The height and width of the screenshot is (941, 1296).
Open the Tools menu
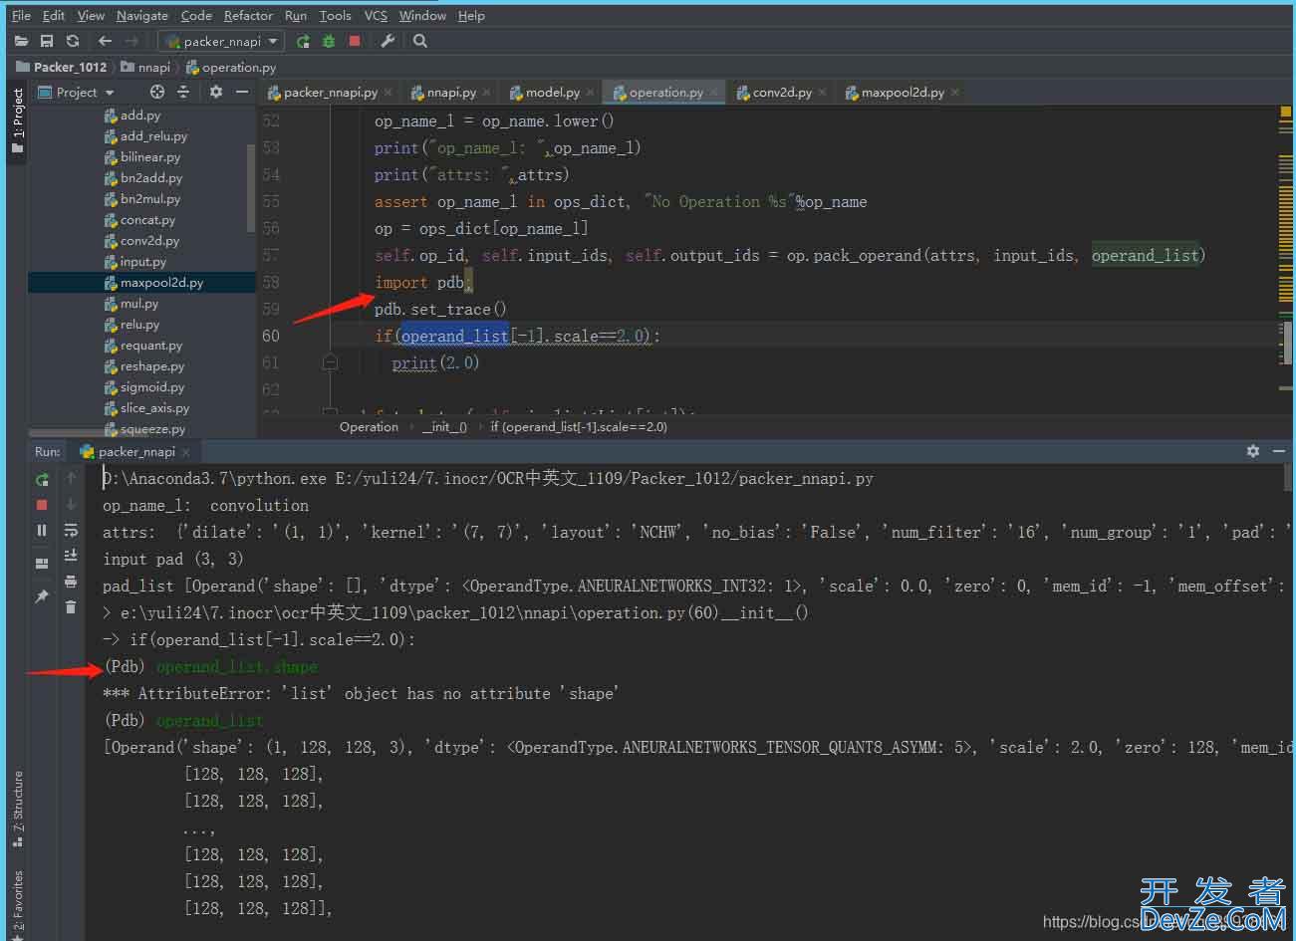pos(336,15)
